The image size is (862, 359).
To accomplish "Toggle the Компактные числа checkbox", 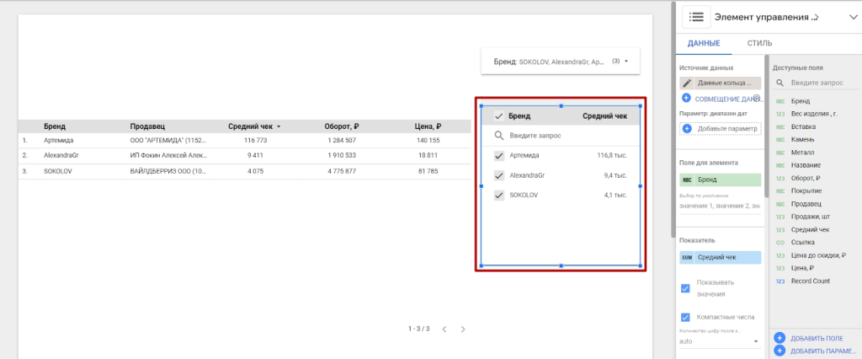I will point(685,318).
